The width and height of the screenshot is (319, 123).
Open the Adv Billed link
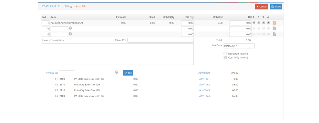tap(204, 73)
